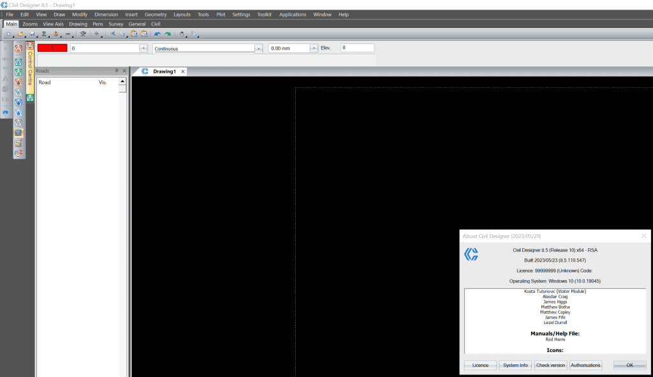Click the blue Undo arrow icon
Image resolution: width=653 pixels, height=377 pixels.
[x=158, y=34]
